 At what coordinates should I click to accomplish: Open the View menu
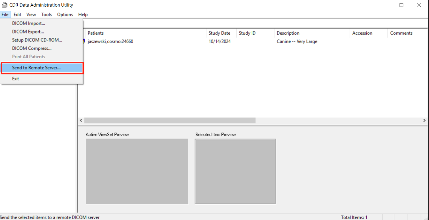[31, 14]
